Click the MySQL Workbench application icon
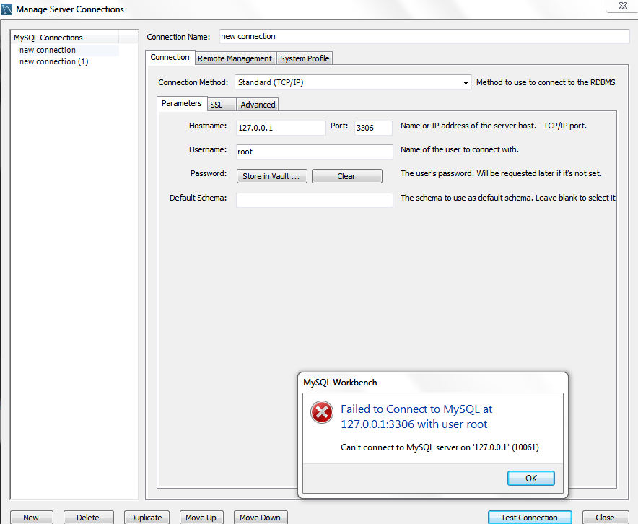Viewport: 638px width, 524px height. pos(6,9)
